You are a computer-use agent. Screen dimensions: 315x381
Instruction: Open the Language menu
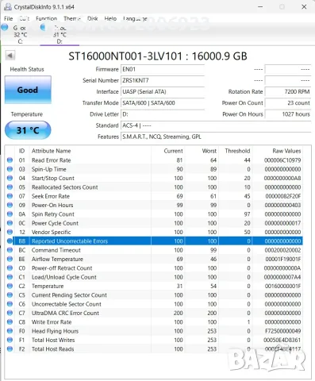(135, 19)
